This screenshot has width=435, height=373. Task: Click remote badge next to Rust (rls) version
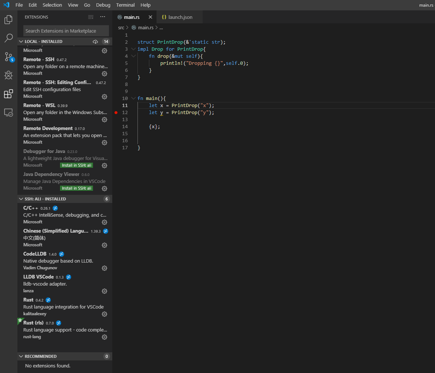tap(59, 323)
